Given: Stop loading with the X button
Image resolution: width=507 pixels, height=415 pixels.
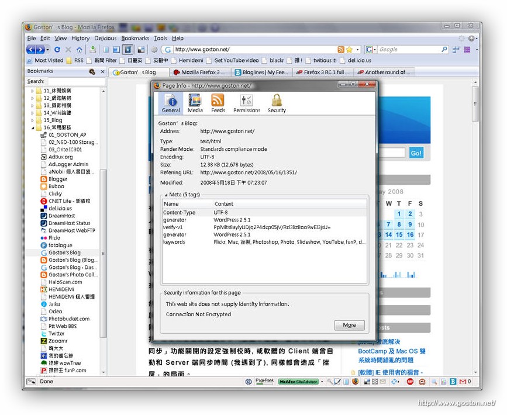Looking at the screenshot, I should [68, 50].
